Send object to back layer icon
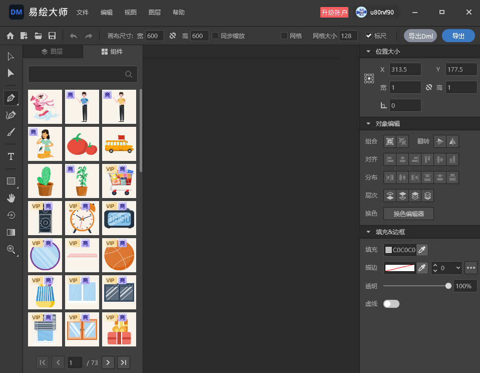The width and height of the screenshot is (480, 373). pyautogui.click(x=427, y=196)
